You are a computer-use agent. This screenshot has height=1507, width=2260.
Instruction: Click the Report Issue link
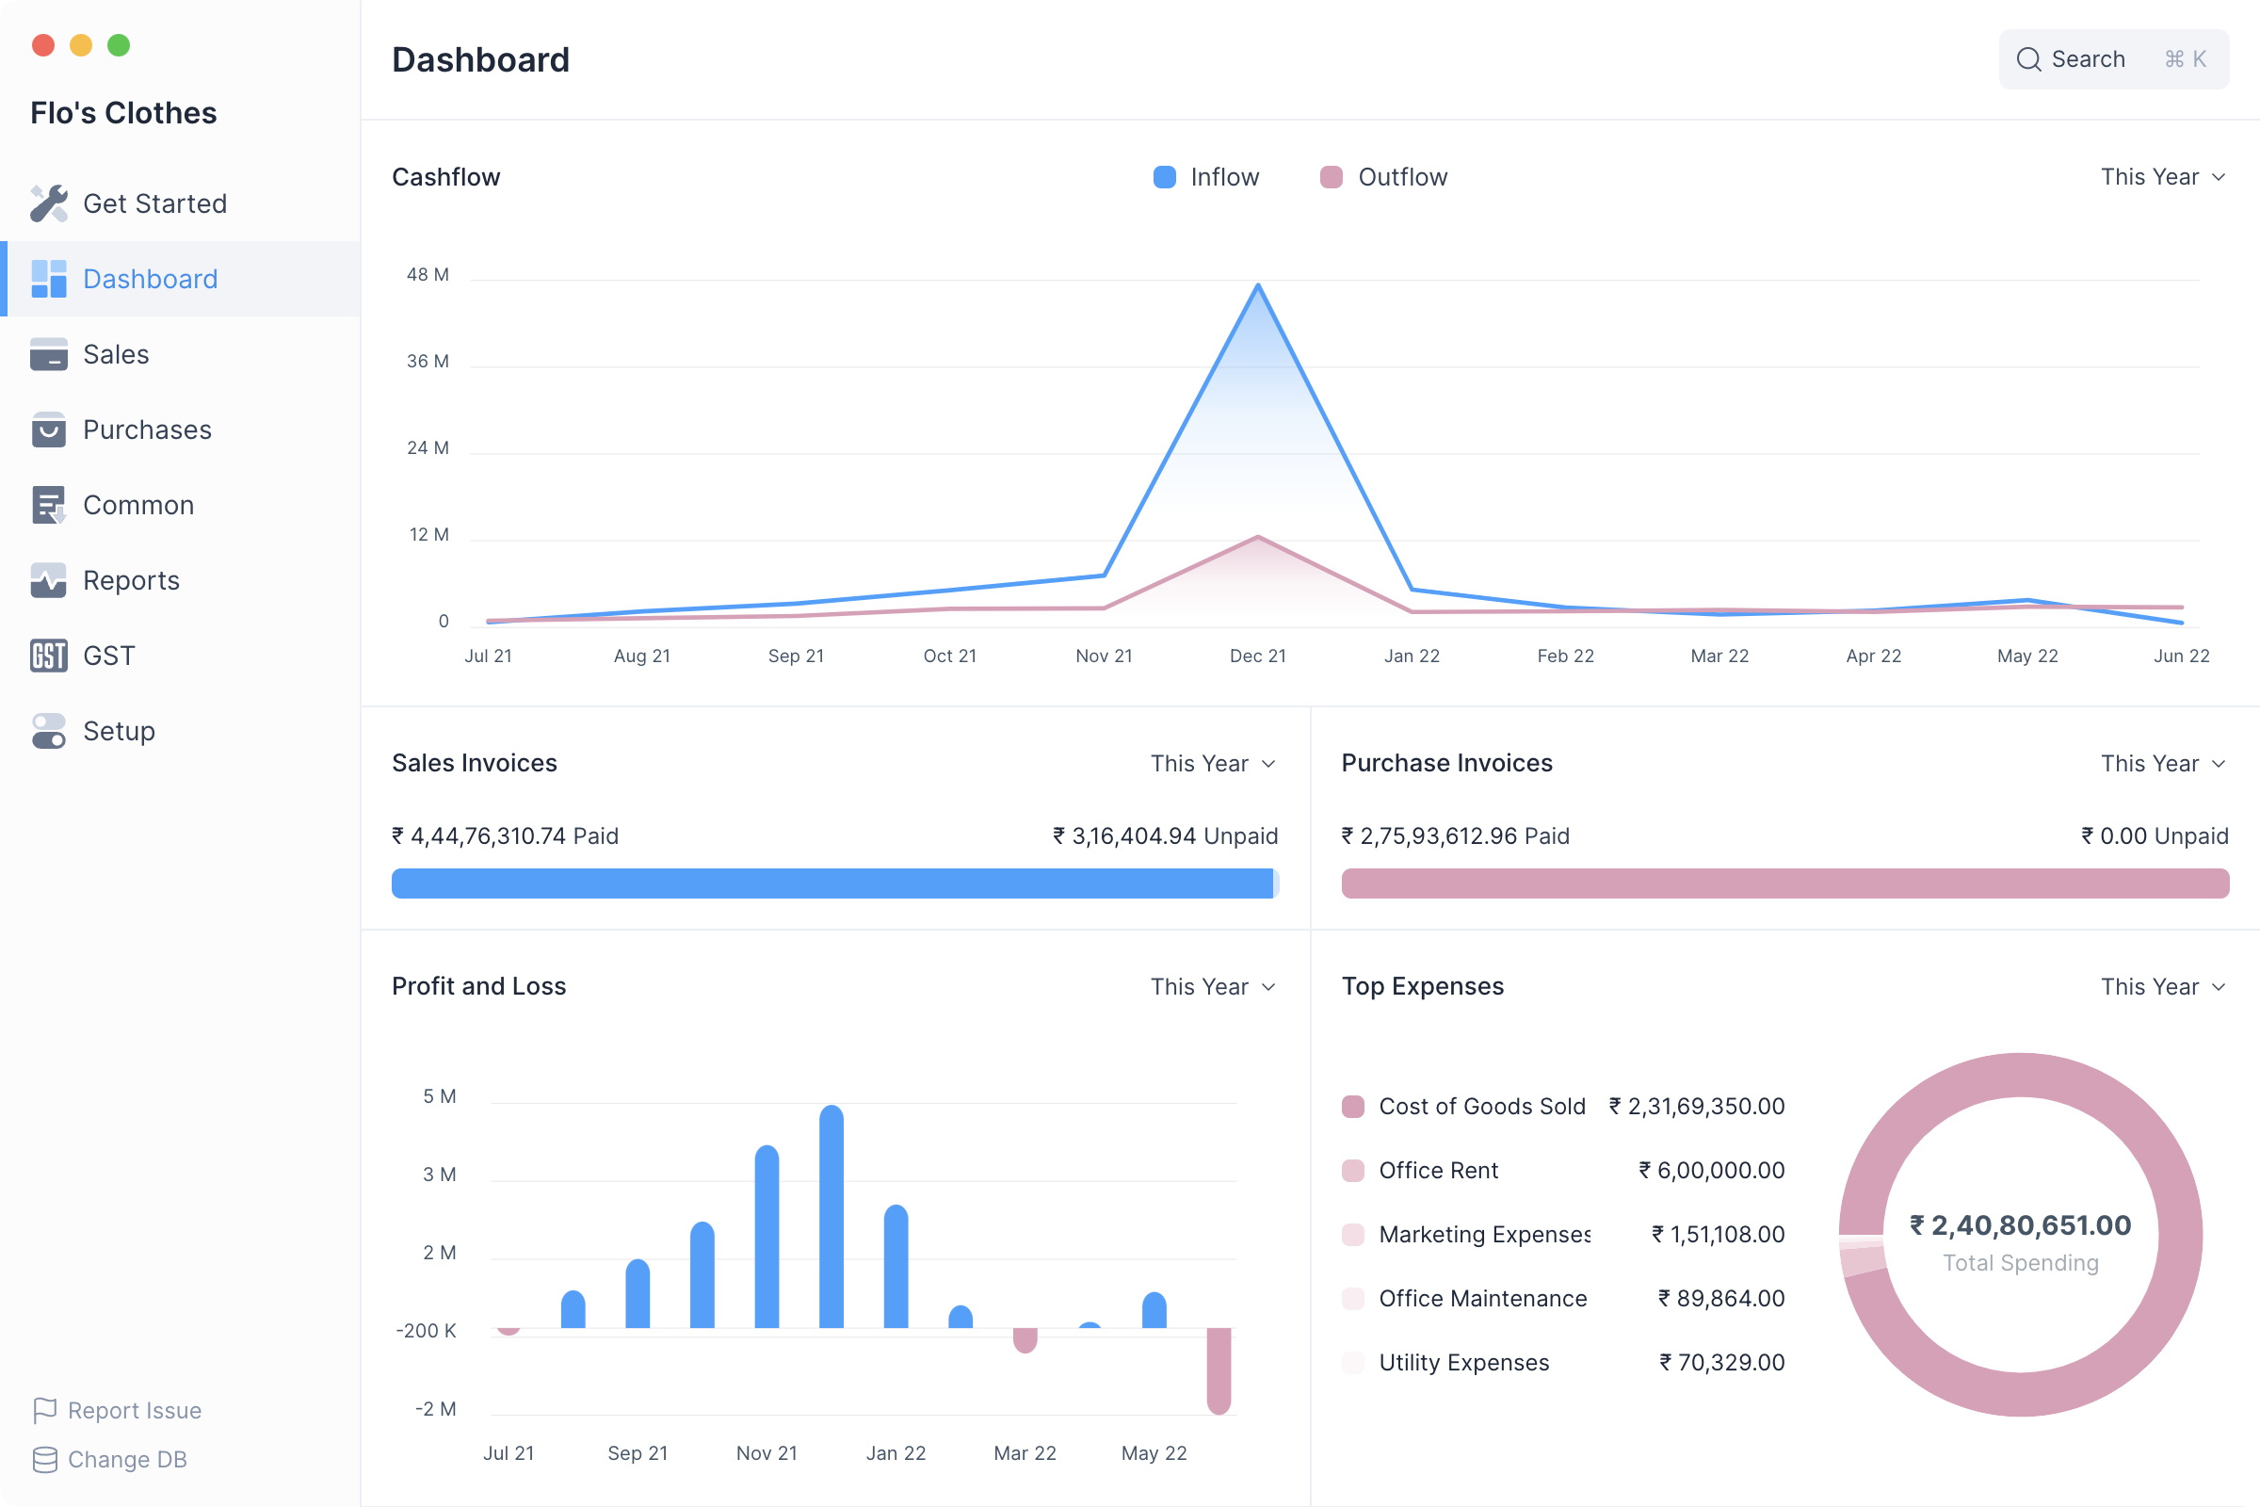tap(134, 1410)
